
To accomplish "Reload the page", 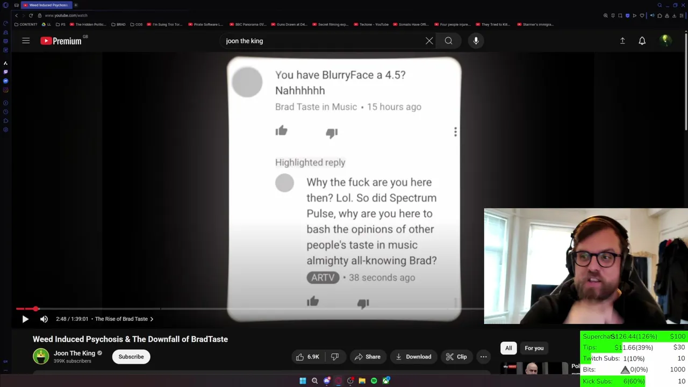I will point(31,16).
